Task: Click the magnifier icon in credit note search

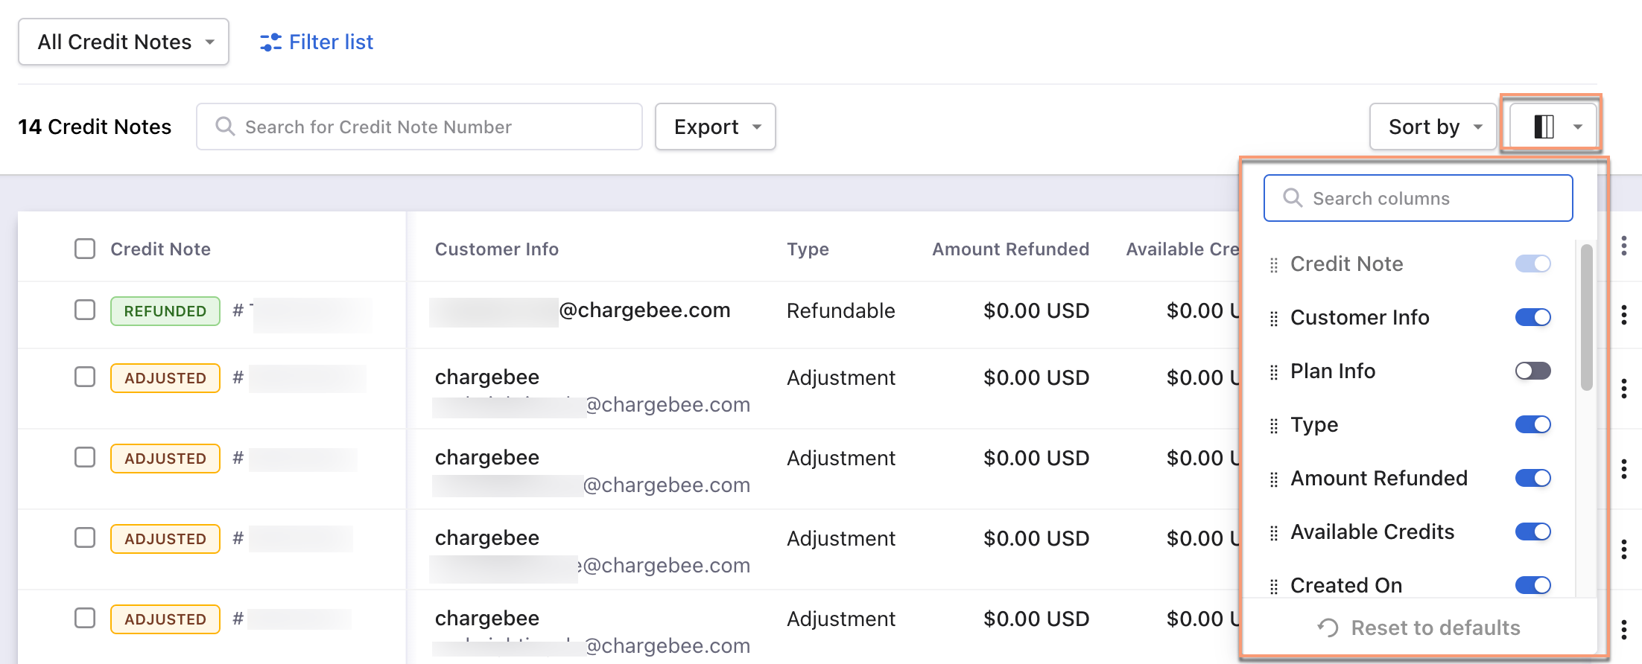Action: point(224,127)
